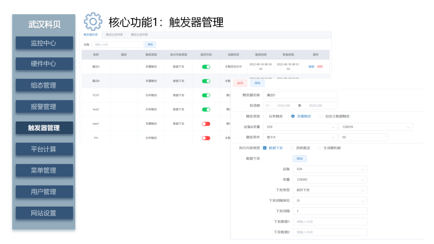
Task: Enable the red switch for PH
Action: (x=206, y=138)
